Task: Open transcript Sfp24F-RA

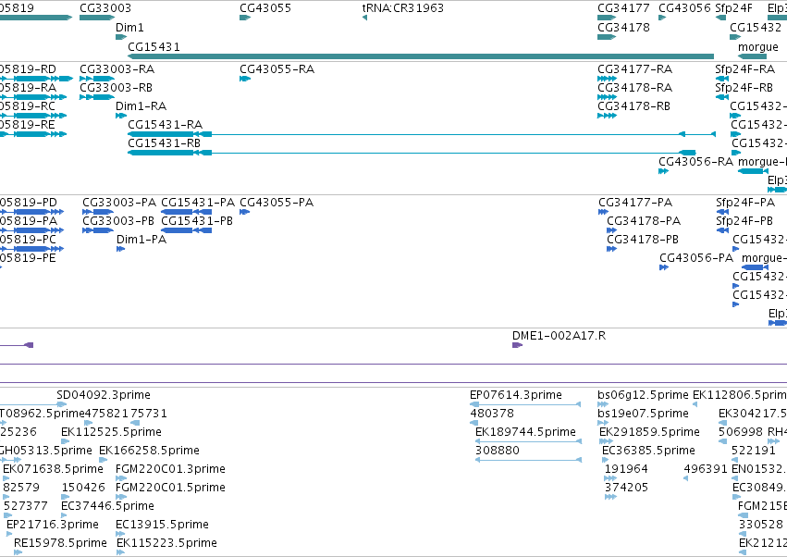Action: [x=745, y=68]
